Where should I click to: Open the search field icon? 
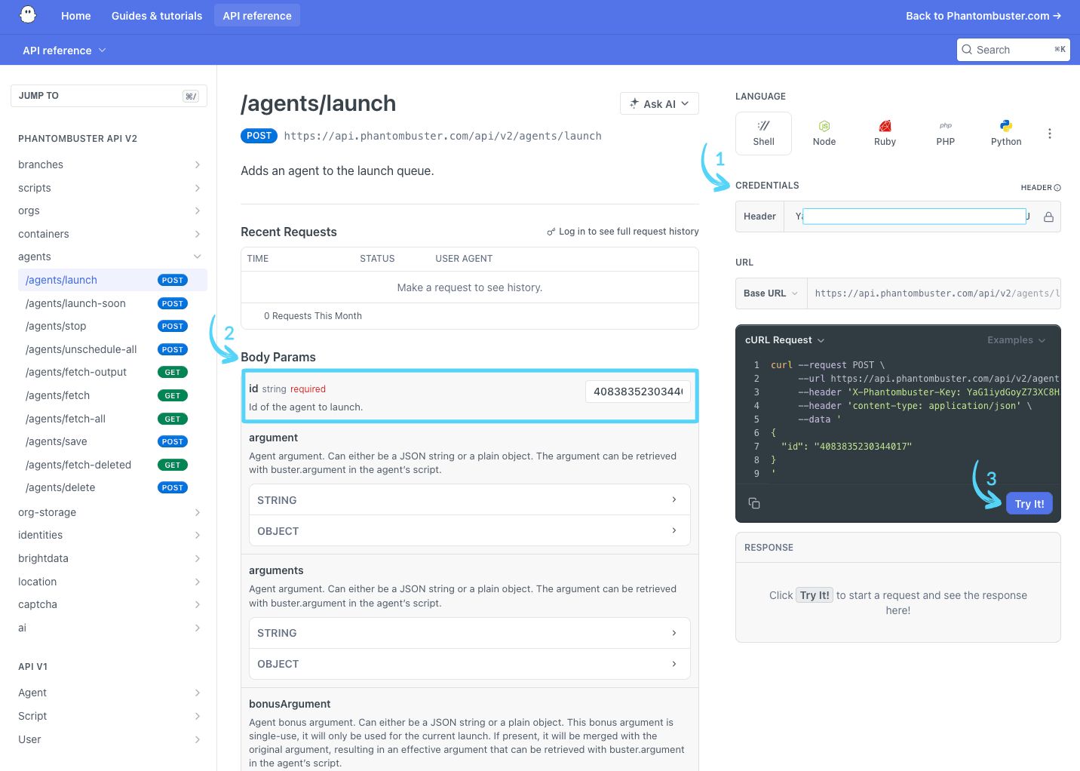pyautogui.click(x=968, y=49)
